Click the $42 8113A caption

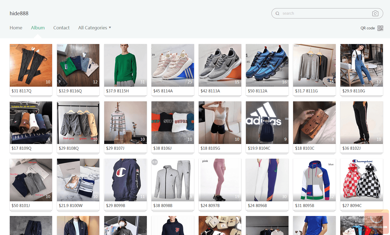click(210, 91)
